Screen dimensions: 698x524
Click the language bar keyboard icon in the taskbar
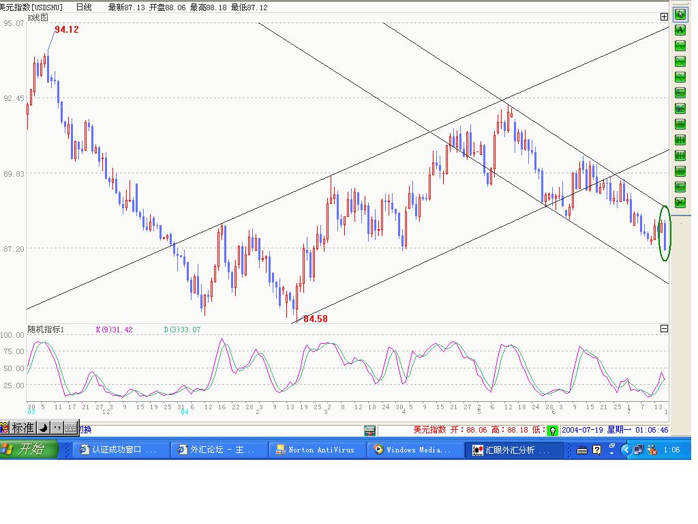coord(582,450)
